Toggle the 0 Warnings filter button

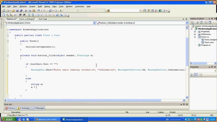pos(23,108)
